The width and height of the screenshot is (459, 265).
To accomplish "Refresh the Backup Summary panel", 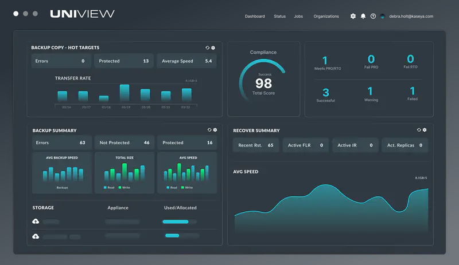I will [x=209, y=130].
